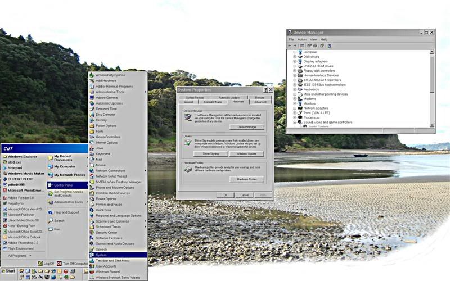
Task: Click the Start button on the taskbar
Action: pyautogui.click(x=8, y=271)
